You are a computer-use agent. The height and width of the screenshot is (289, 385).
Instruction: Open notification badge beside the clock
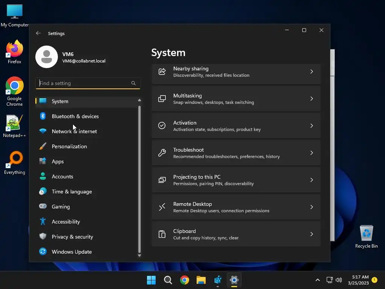point(374,280)
